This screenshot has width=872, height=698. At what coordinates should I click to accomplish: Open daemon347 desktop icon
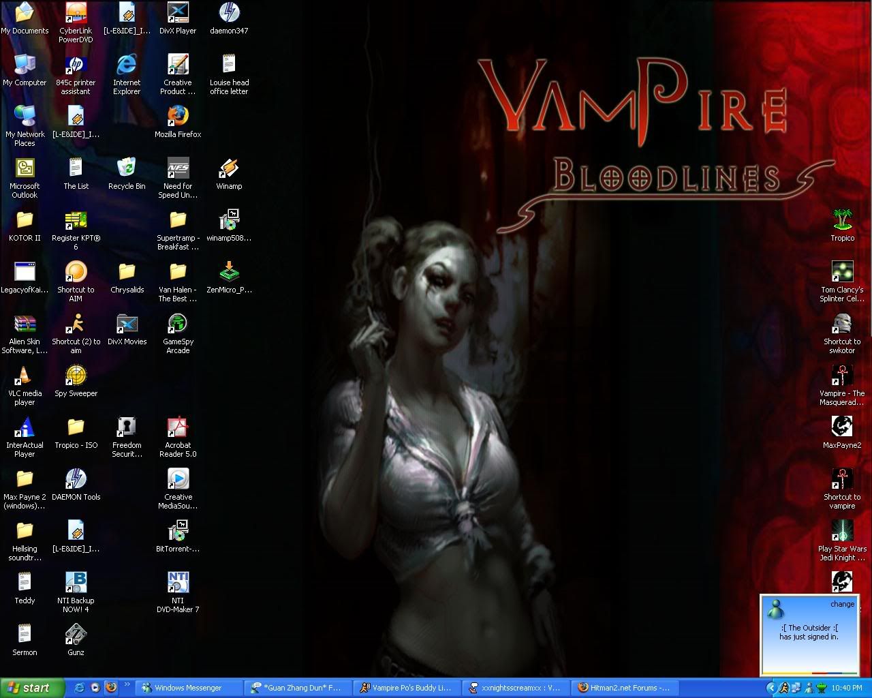(x=229, y=18)
